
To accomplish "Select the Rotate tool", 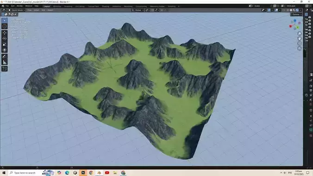I will tap(4, 38).
